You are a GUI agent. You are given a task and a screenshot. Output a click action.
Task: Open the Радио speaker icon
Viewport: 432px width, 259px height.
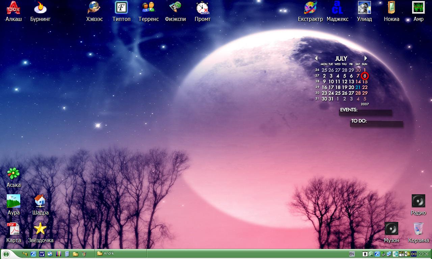[418, 205]
